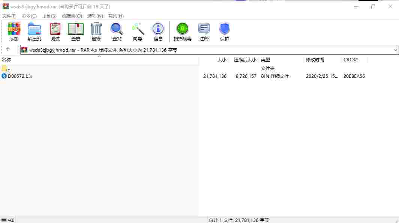This screenshot has height=223, width=399.
Task: Click the WinRAR title bar app icon
Action: (x=5, y=6)
